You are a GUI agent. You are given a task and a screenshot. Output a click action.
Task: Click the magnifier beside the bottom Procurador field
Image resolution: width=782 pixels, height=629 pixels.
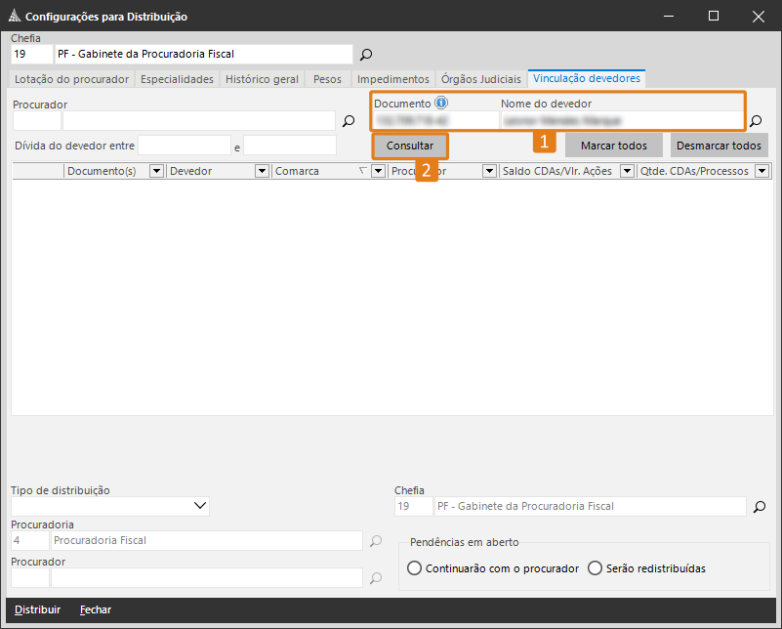(376, 577)
